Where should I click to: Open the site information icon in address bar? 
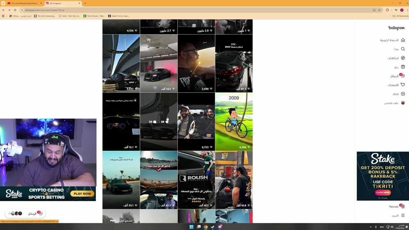22,10
